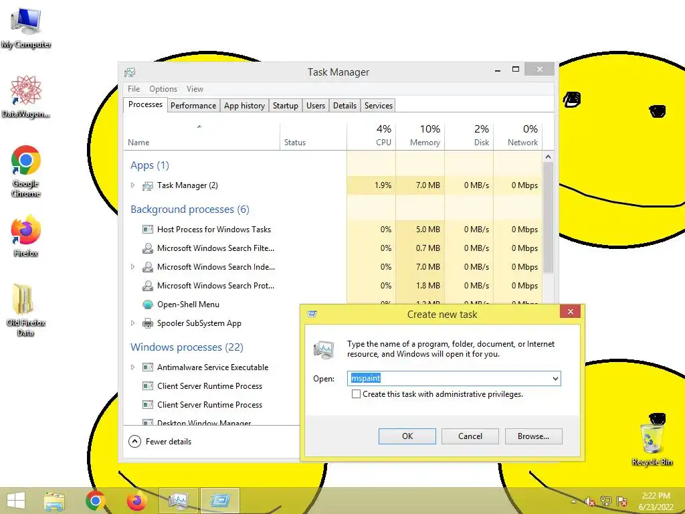Switch to the Performance tab
685x514 pixels.
point(193,106)
